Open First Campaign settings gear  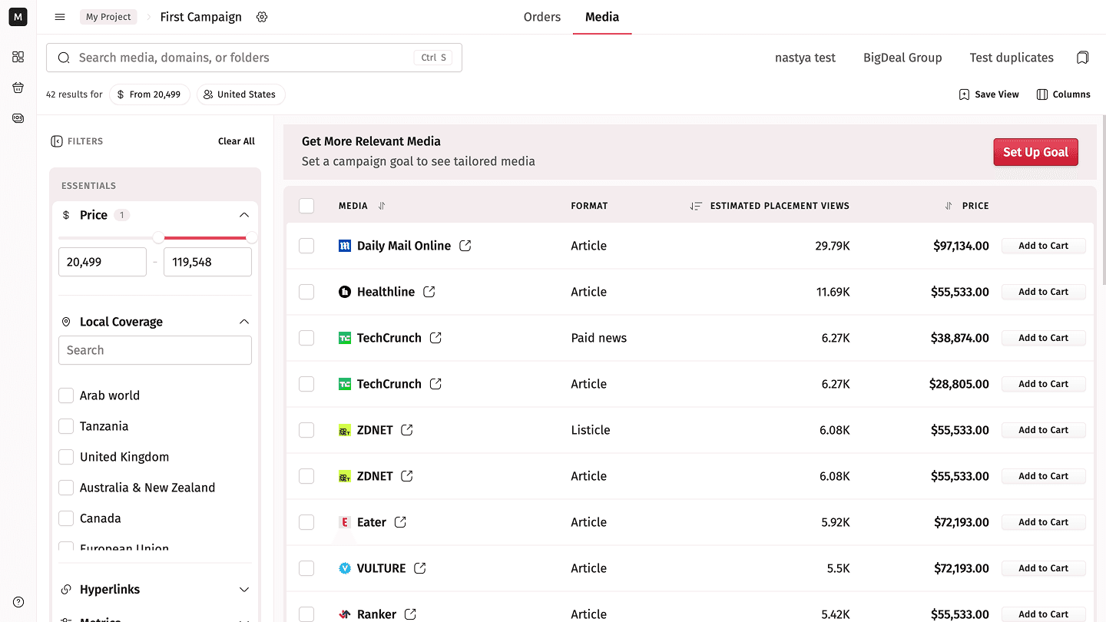[x=262, y=17]
